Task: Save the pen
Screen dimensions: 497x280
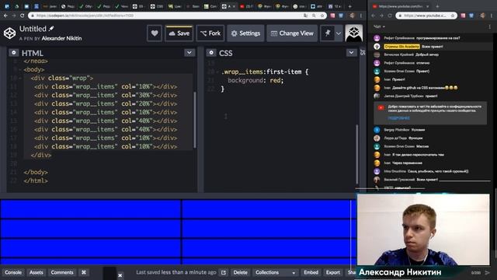Action: [179, 33]
